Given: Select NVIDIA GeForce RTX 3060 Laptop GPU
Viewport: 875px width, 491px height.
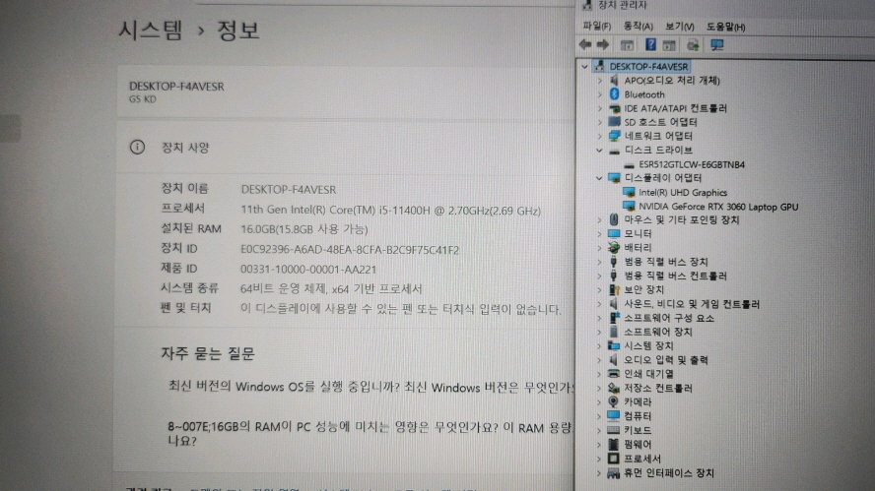Looking at the screenshot, I should click(x=718, y=207).
